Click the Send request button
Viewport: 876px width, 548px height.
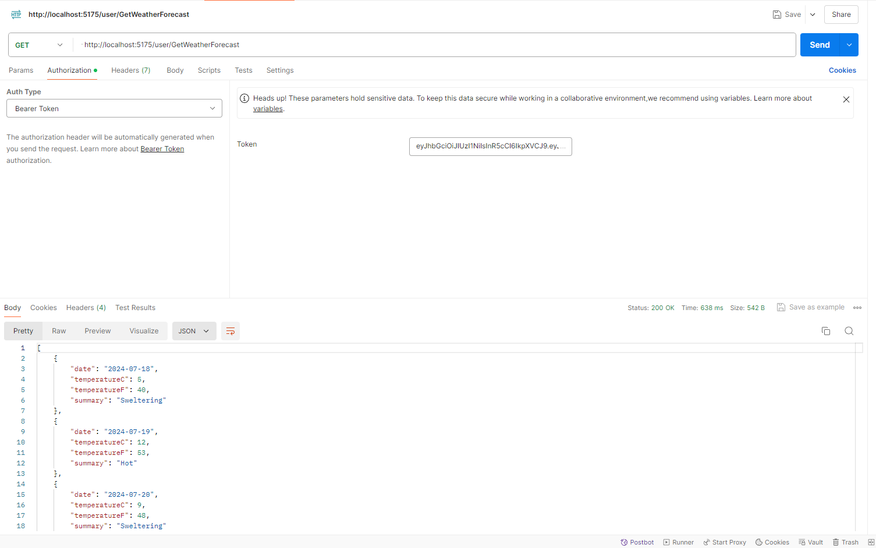click(x=820, y=45)
